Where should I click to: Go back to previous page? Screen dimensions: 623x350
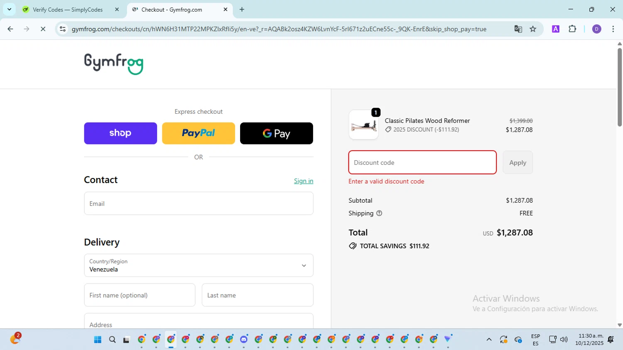10,29
